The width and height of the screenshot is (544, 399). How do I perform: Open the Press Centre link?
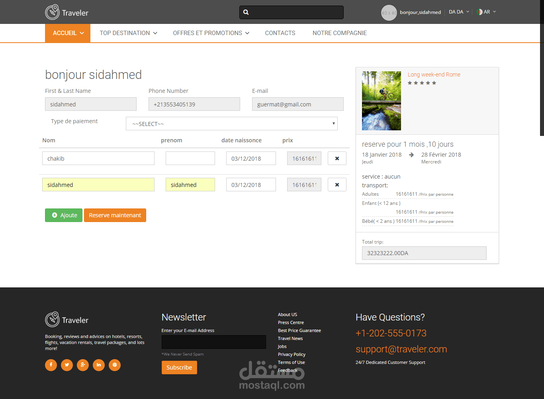click(x=291, y=322)
